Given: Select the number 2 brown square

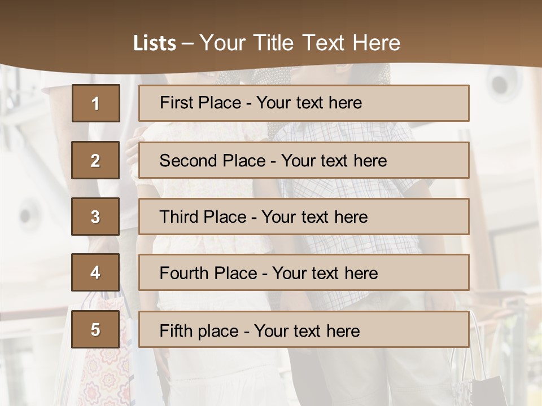Looking at the screenshot, I should point(95,160).
